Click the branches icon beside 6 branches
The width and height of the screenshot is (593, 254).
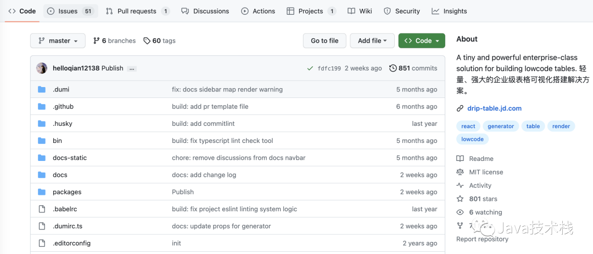(x=97, y=41)
